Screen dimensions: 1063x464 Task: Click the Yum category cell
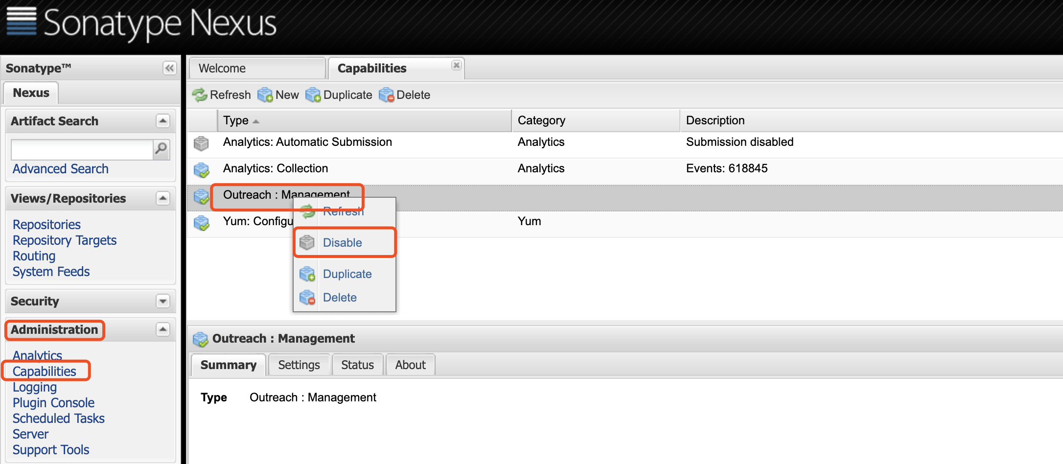point(529,221)
